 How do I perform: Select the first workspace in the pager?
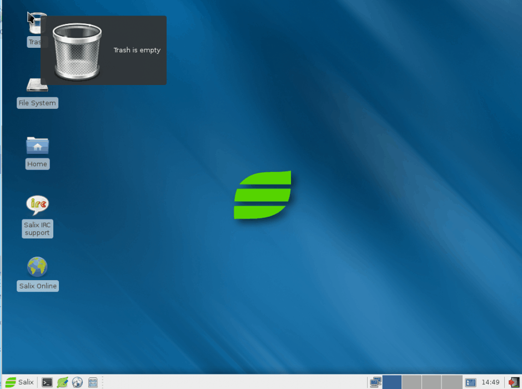[x=392, y=382]
